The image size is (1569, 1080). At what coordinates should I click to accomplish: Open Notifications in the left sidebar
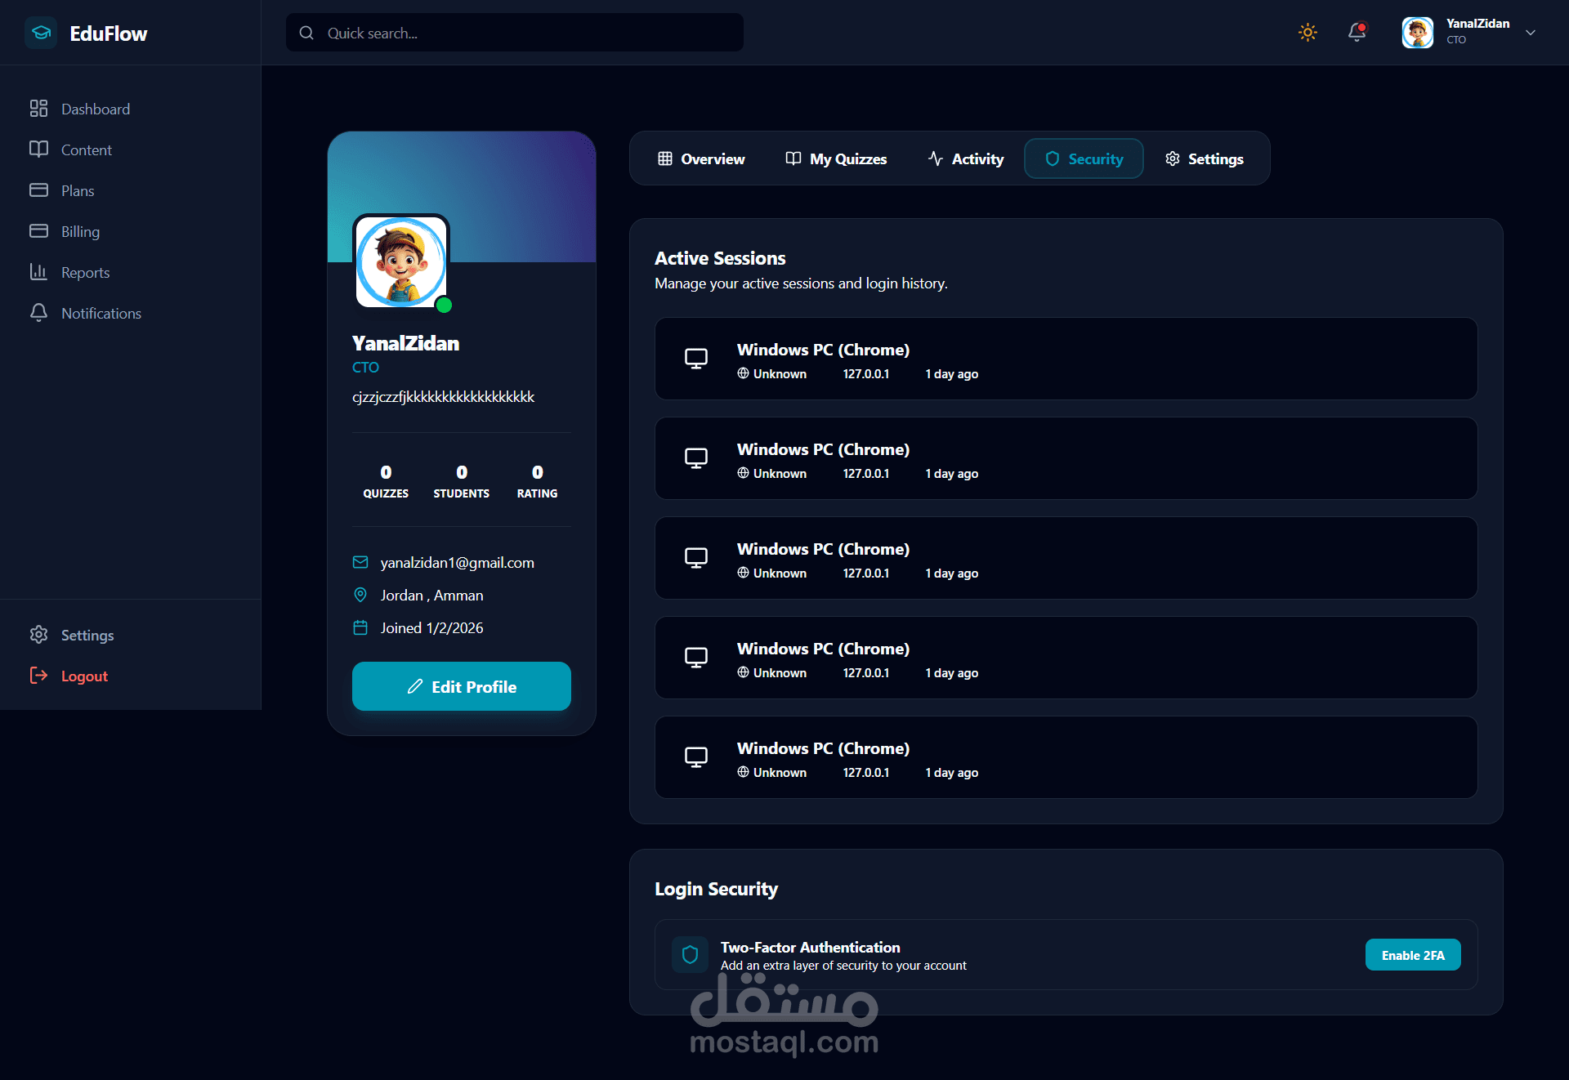coord(101,313)
